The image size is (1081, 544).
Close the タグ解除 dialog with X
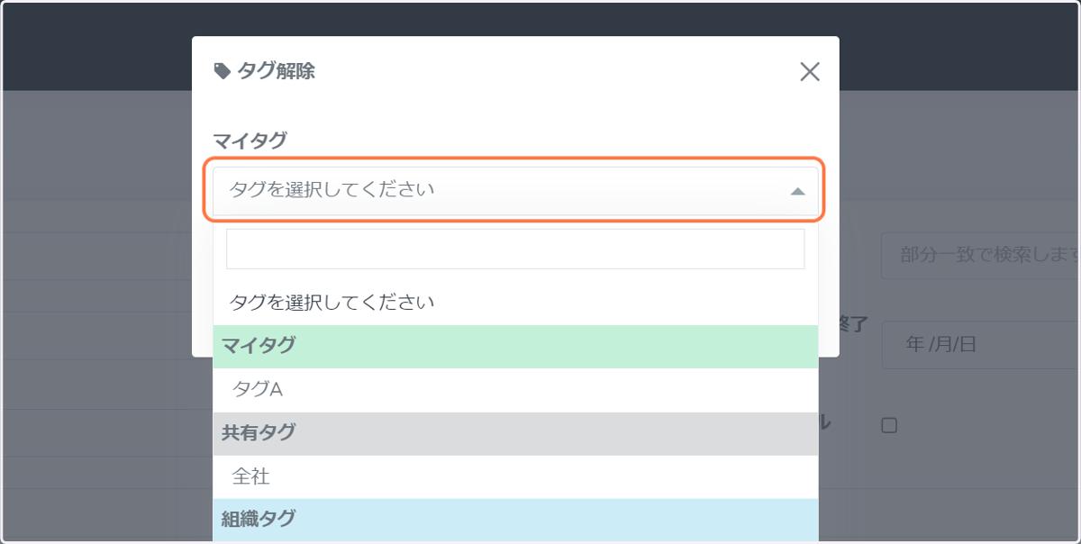point(810,72)
